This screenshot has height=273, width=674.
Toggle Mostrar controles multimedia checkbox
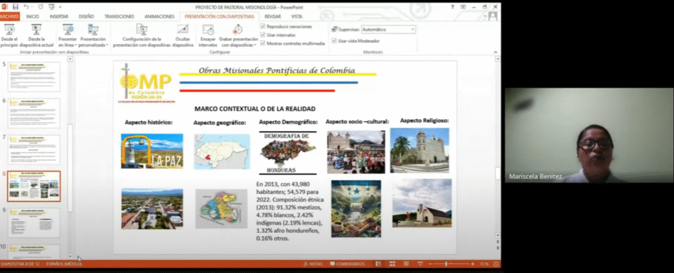[x=263, y=43]
